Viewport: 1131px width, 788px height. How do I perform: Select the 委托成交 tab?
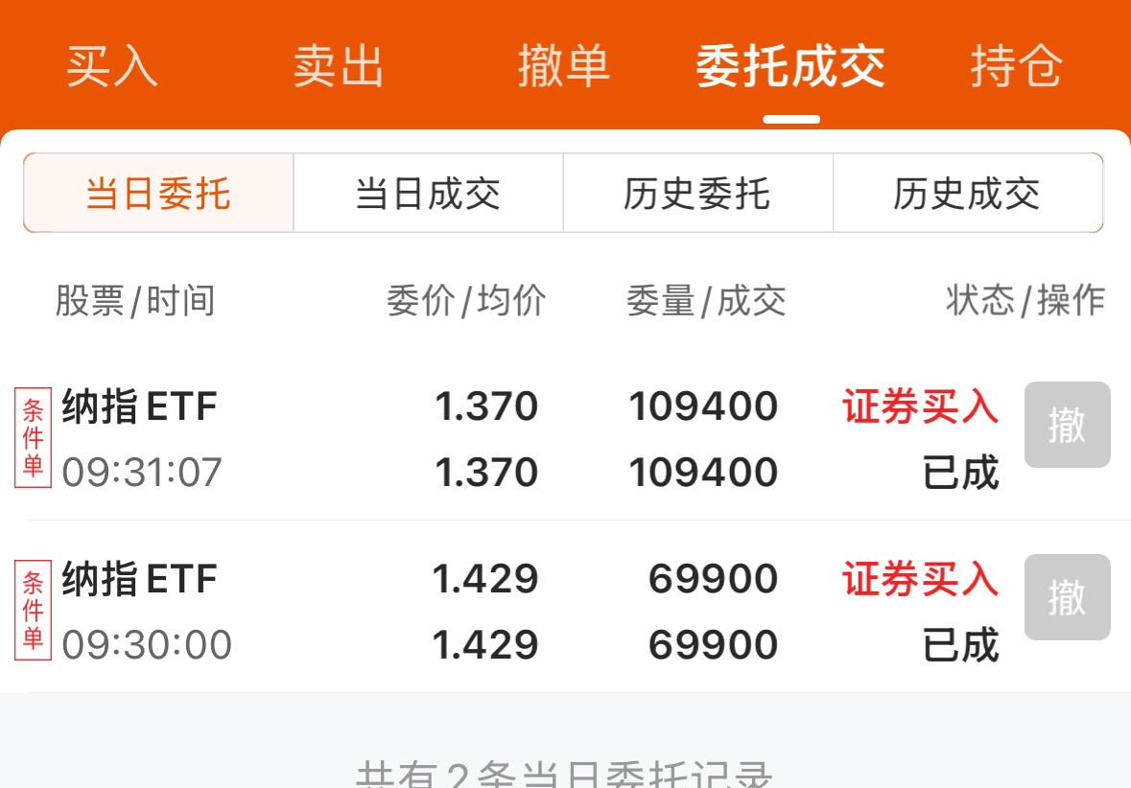tap(790, 67)
